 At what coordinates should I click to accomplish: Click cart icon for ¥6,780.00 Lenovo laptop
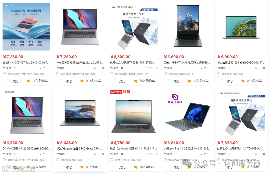click(x=135, y=167)
